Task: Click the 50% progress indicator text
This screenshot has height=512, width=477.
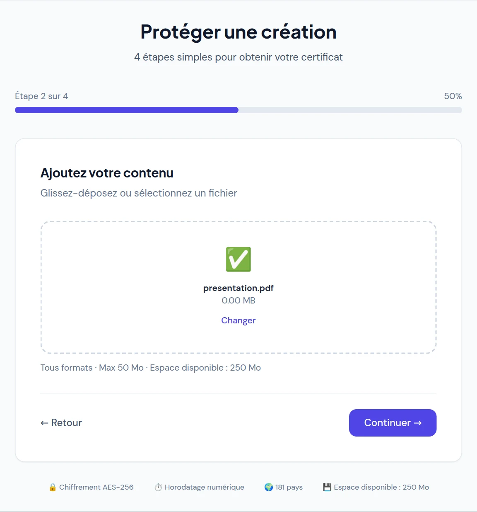Action: coord(453,96)
